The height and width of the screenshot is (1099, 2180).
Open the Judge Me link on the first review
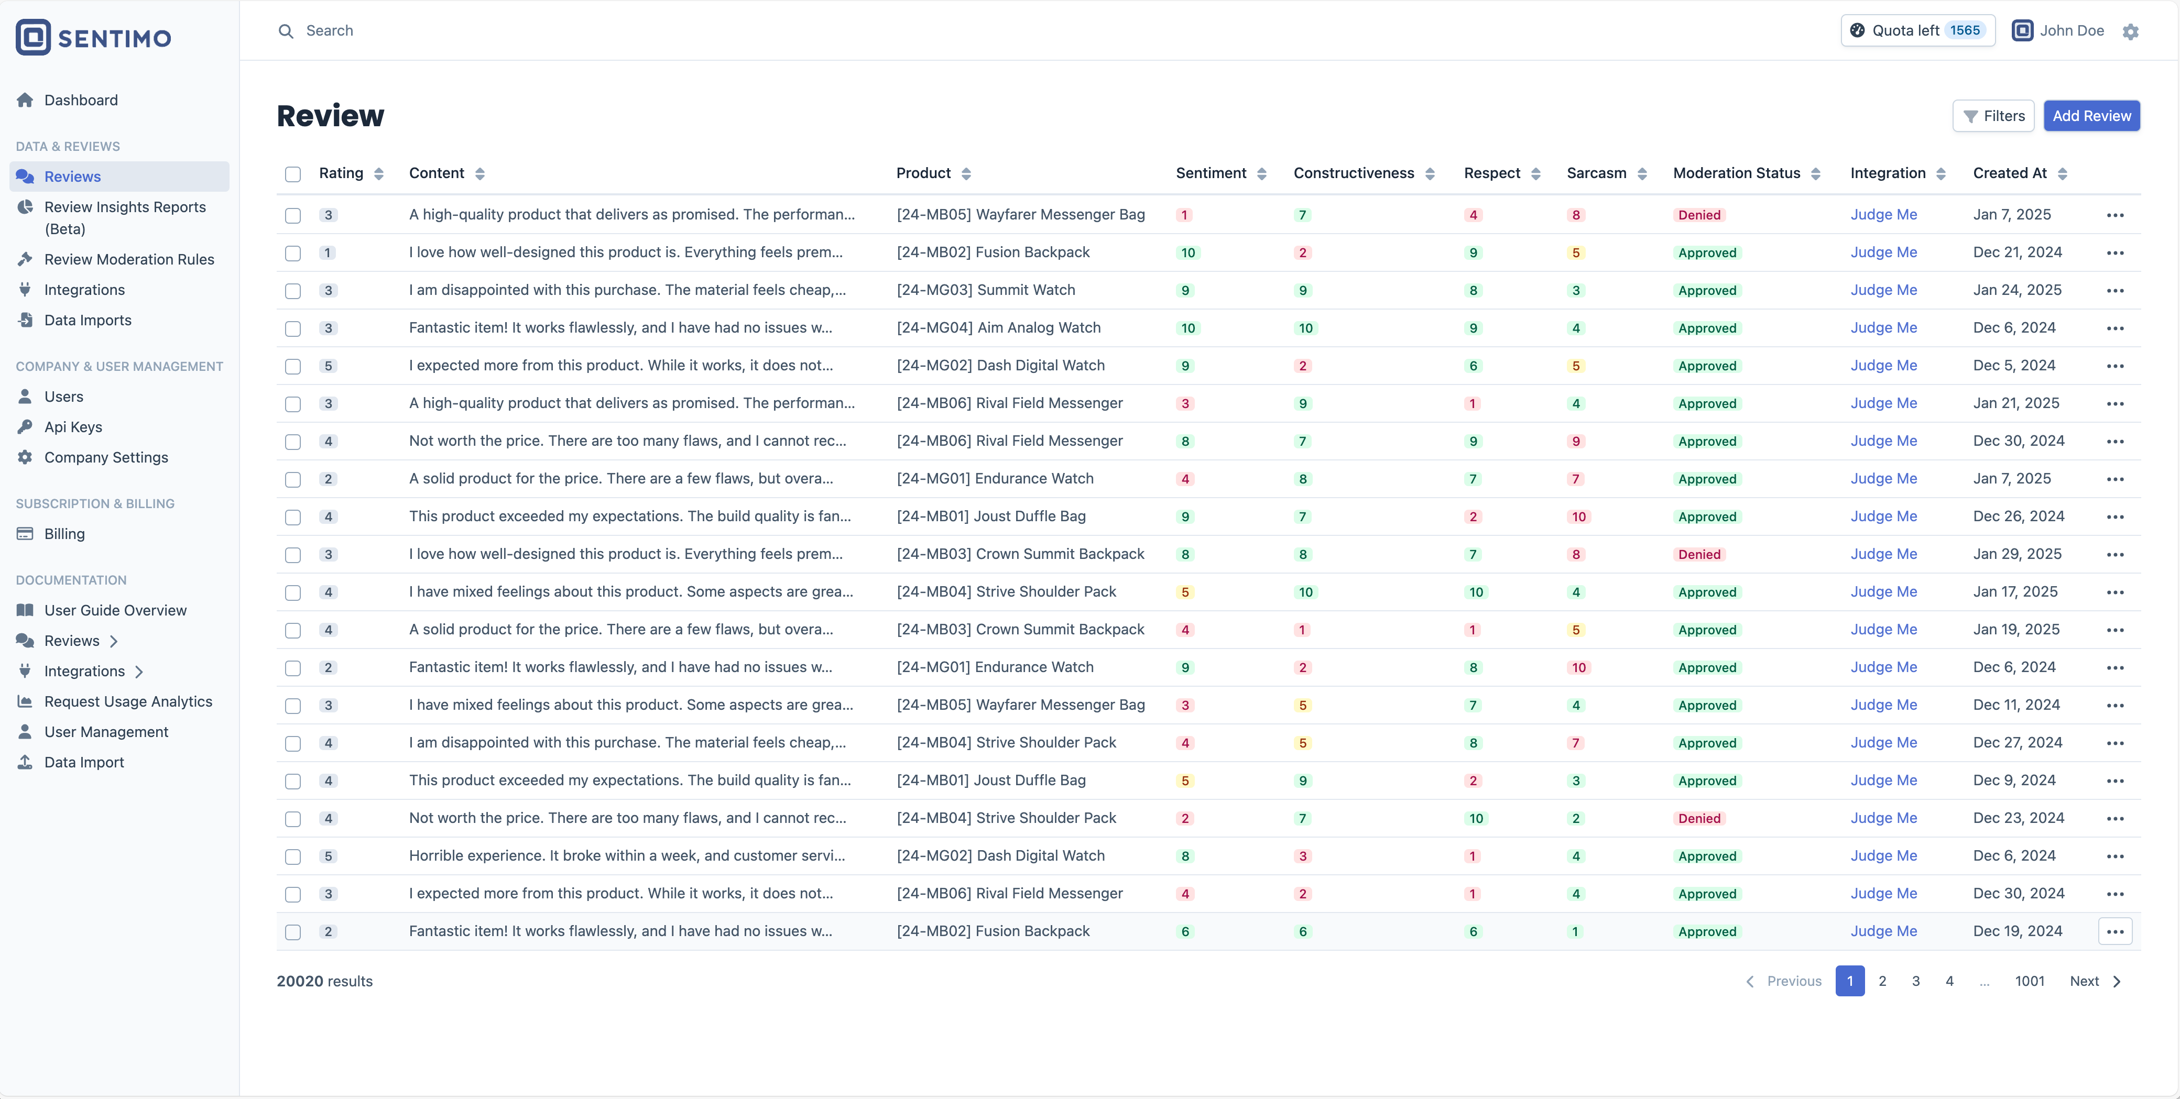[x=1883, y=215]
